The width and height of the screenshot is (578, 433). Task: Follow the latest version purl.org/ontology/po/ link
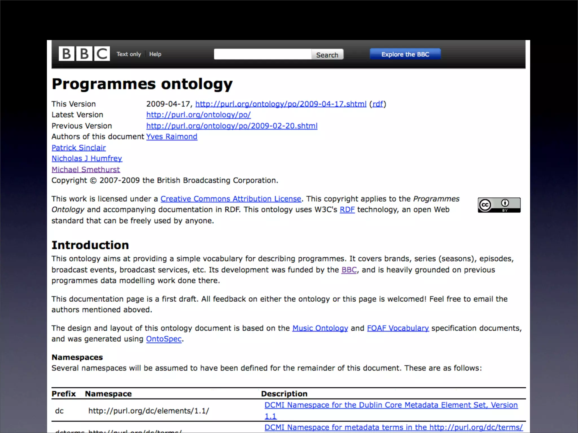(x=198, y=115)
